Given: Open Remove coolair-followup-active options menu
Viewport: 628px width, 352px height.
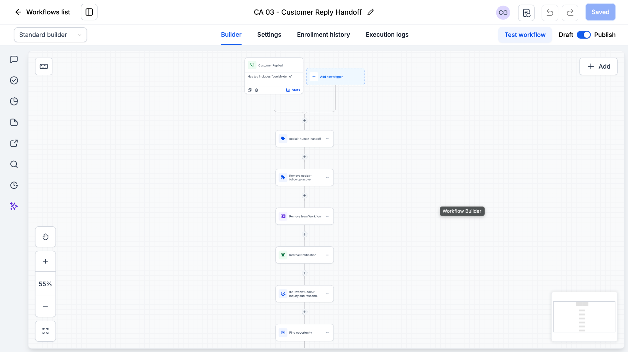Looking at the screenshot, I should (328, 178).
